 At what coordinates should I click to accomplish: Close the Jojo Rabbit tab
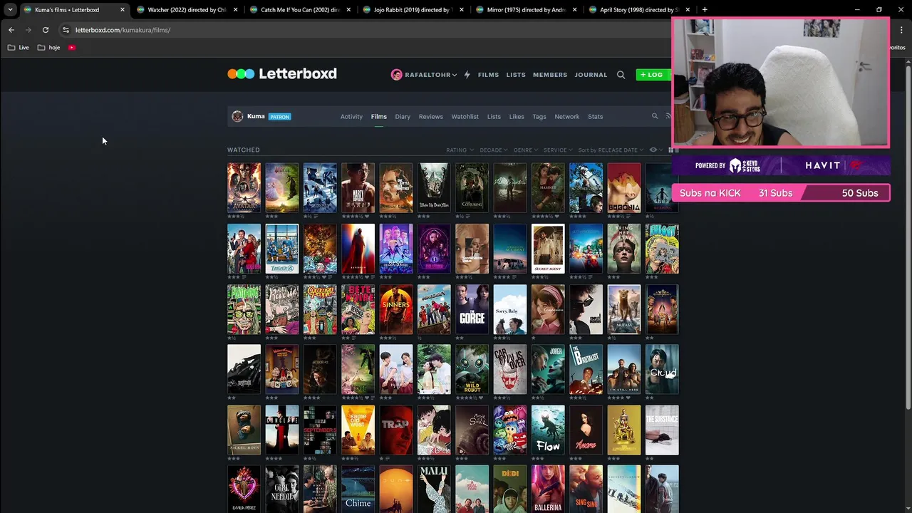pyautogui.click(x=462, y=10)
